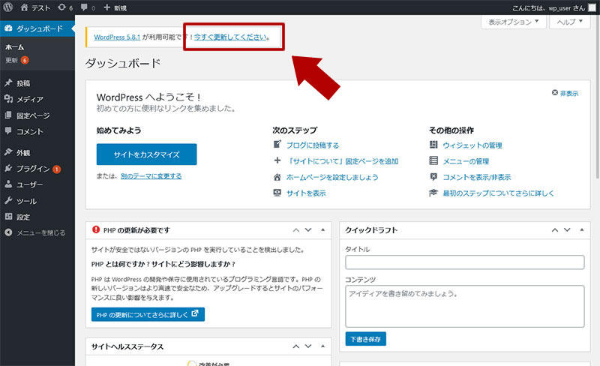
Task: Click the house icon beside ホームページを設定しましょう
Action: click(x=277, y=176)
